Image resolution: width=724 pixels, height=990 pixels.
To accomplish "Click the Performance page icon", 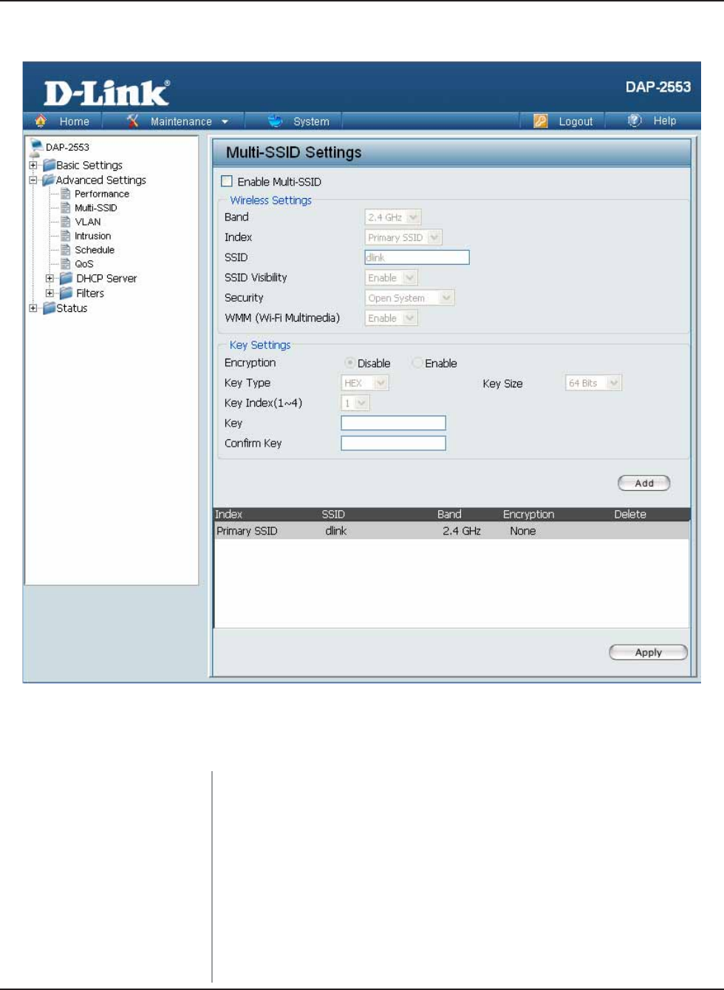I will pyautogui.click(x=66, y=194).
